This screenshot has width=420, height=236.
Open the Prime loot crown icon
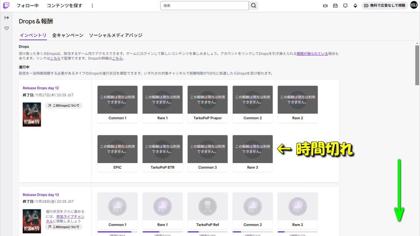point(325,6)
